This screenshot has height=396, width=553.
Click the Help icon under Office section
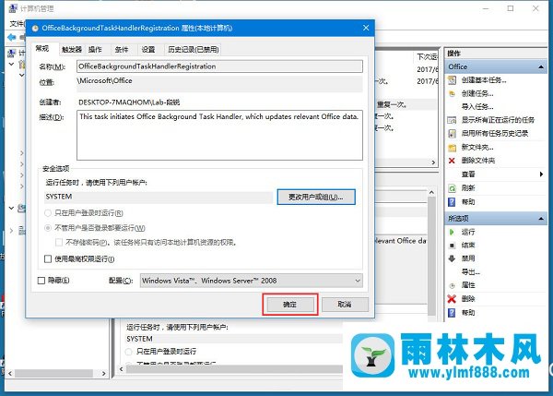pyautogui.click(x=452, y=202)
